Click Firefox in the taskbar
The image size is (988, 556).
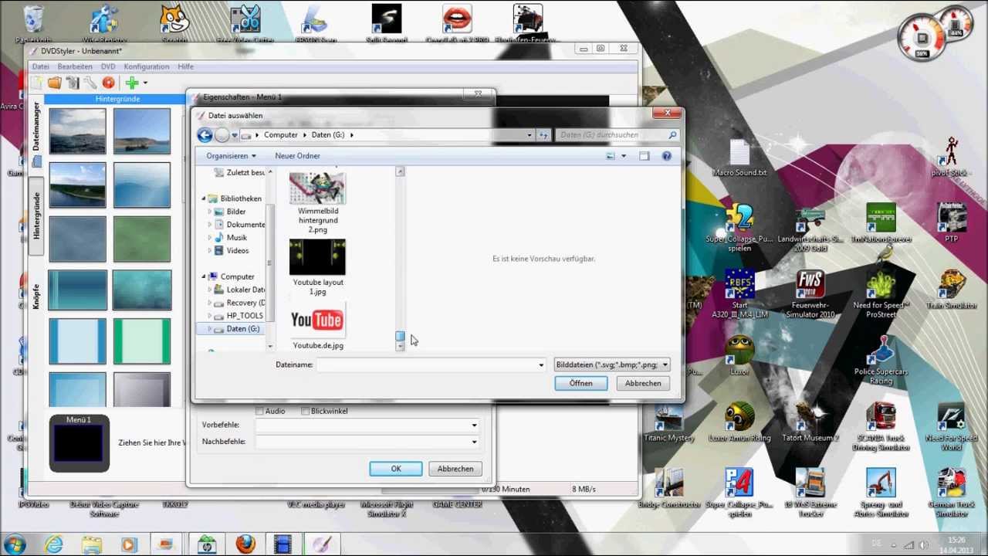[x=245, y=544]
